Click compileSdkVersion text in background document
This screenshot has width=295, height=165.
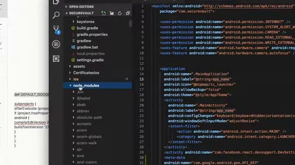point(30,122)
